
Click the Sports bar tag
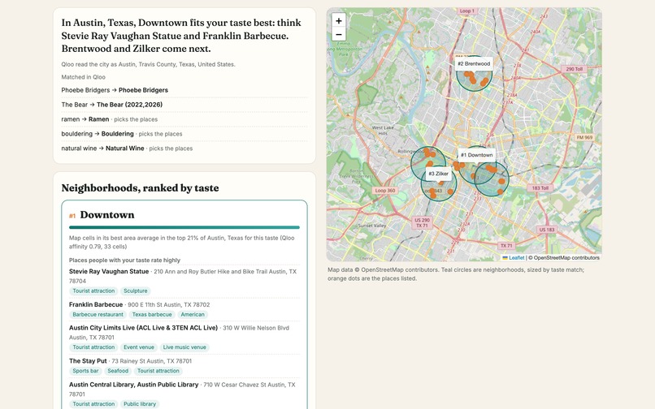tap(85, 371)
